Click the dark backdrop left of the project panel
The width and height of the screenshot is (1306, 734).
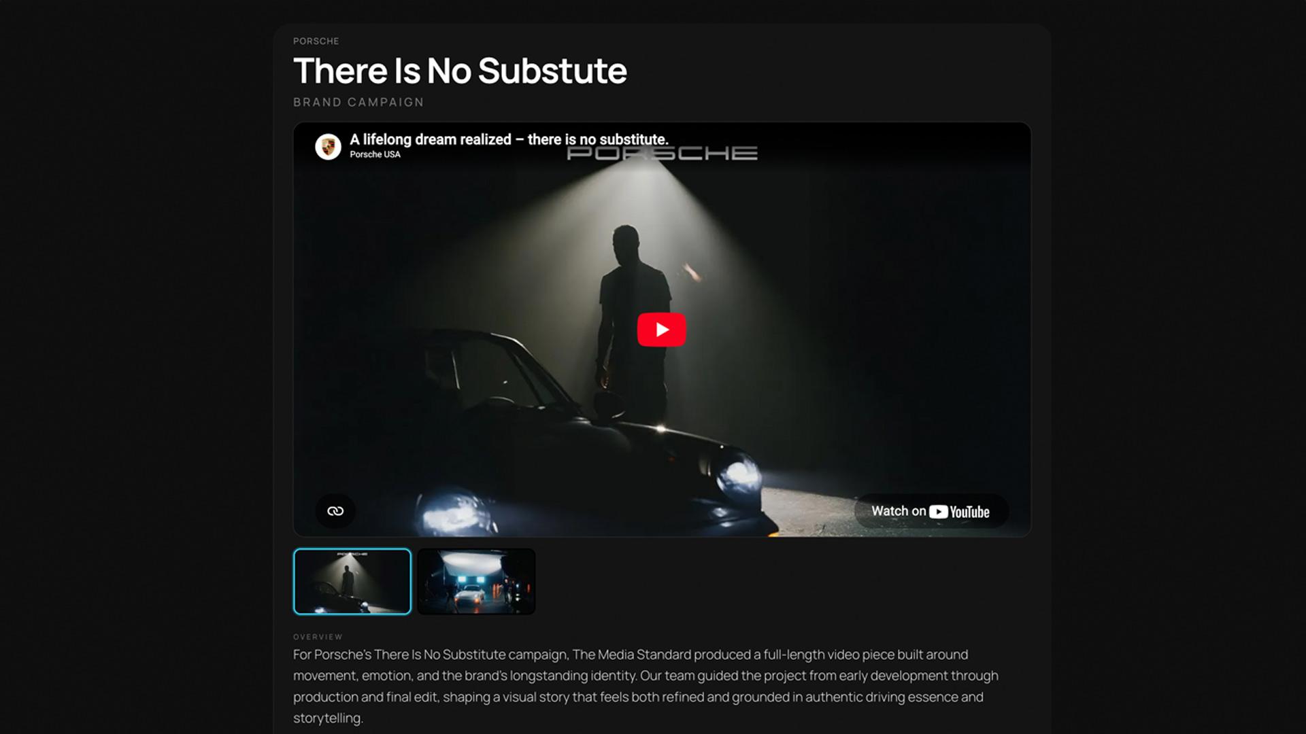tap(136, 367)
